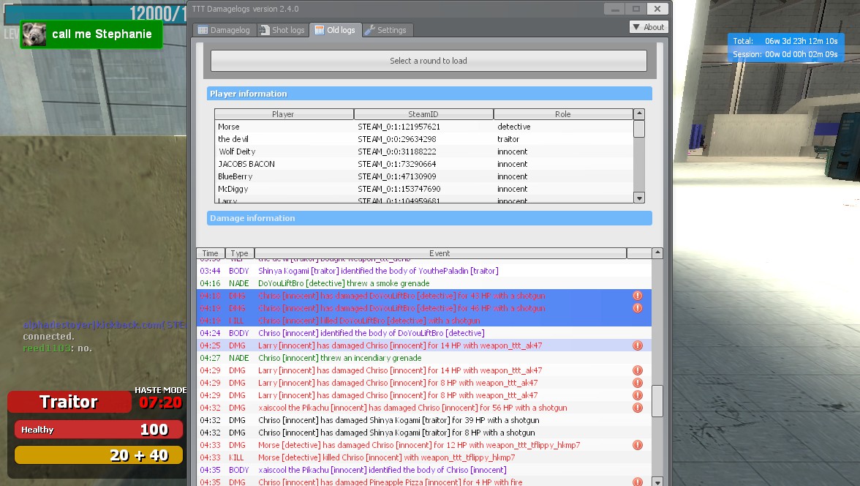Click damage log scroll up arrow
Viewport: 860px width, 486px height.
tap(657, 253)
